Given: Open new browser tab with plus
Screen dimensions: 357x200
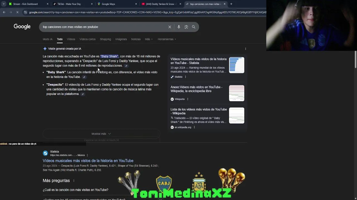Looking at the screenshot, I should point(231,4).
